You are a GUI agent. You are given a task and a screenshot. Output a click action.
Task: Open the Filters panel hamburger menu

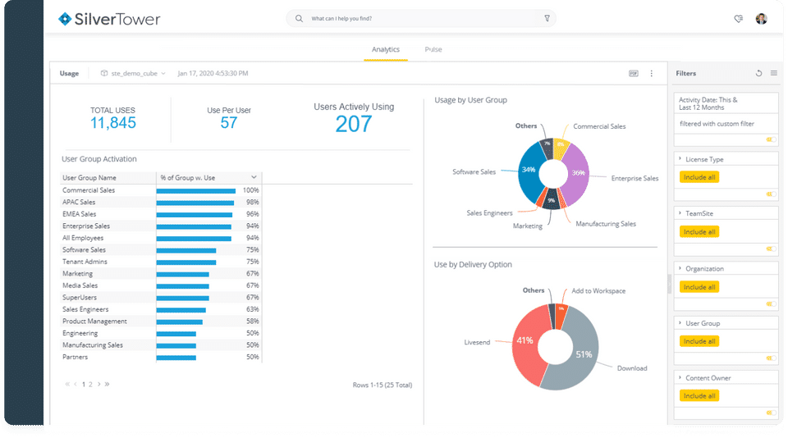(x=773, y=73)
